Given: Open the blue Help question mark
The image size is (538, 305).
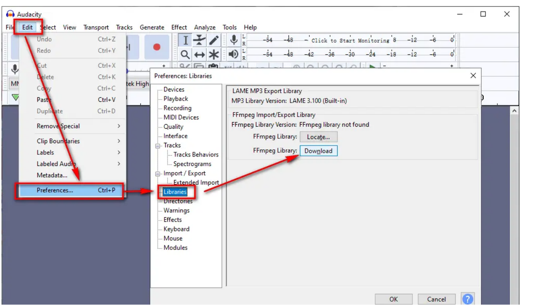Looking at the screenshot, I should tap(467, 299).
